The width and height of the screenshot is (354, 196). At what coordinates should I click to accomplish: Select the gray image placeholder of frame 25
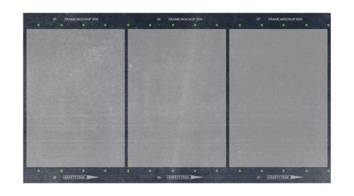point(75,98)
